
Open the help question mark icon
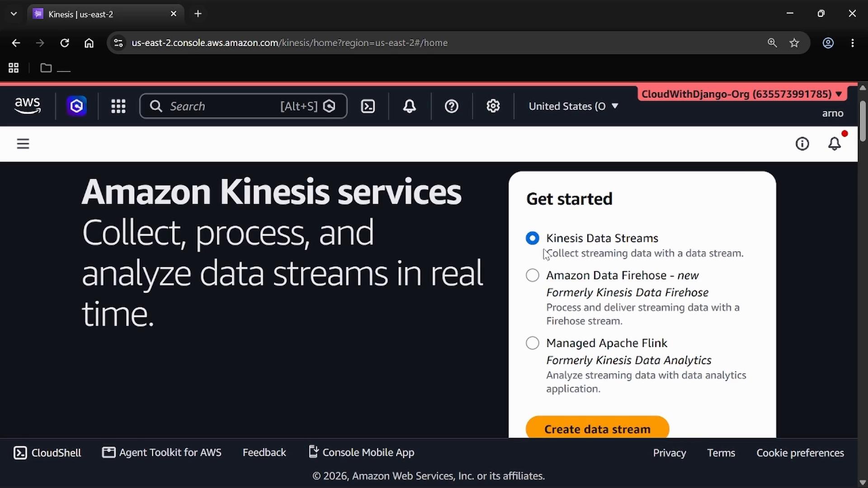452,106
